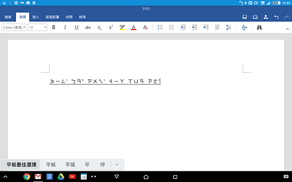This screenshot has width=292, height=182.
Task: Open Google Drive from taskbar
Action: click(x=61, y=177)
